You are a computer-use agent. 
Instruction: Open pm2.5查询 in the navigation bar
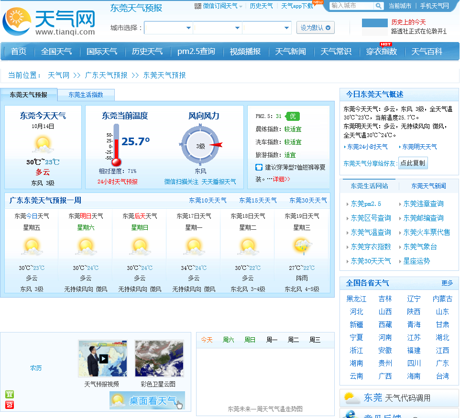tap(196, 52)
